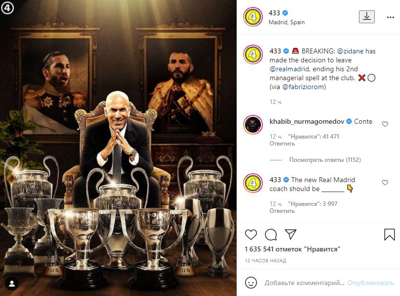Open the 433 profile picture in the header

point(253,17)
